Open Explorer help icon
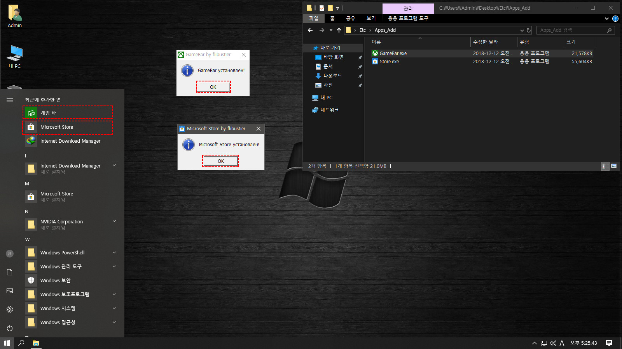 point(615,19)
